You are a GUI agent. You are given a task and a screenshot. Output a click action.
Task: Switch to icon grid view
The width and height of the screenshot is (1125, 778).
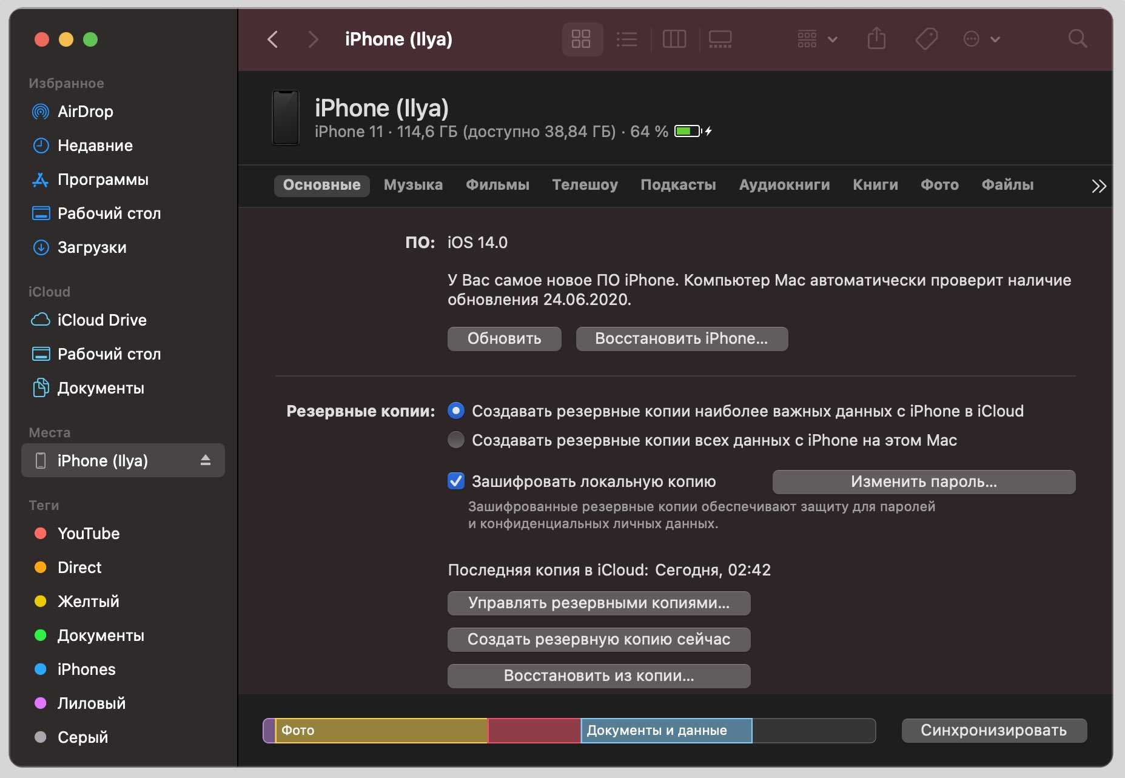[581, 39]
